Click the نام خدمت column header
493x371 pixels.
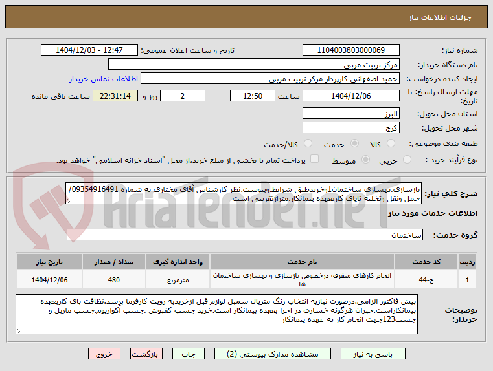pyautogui.click(x=302, y=262)
